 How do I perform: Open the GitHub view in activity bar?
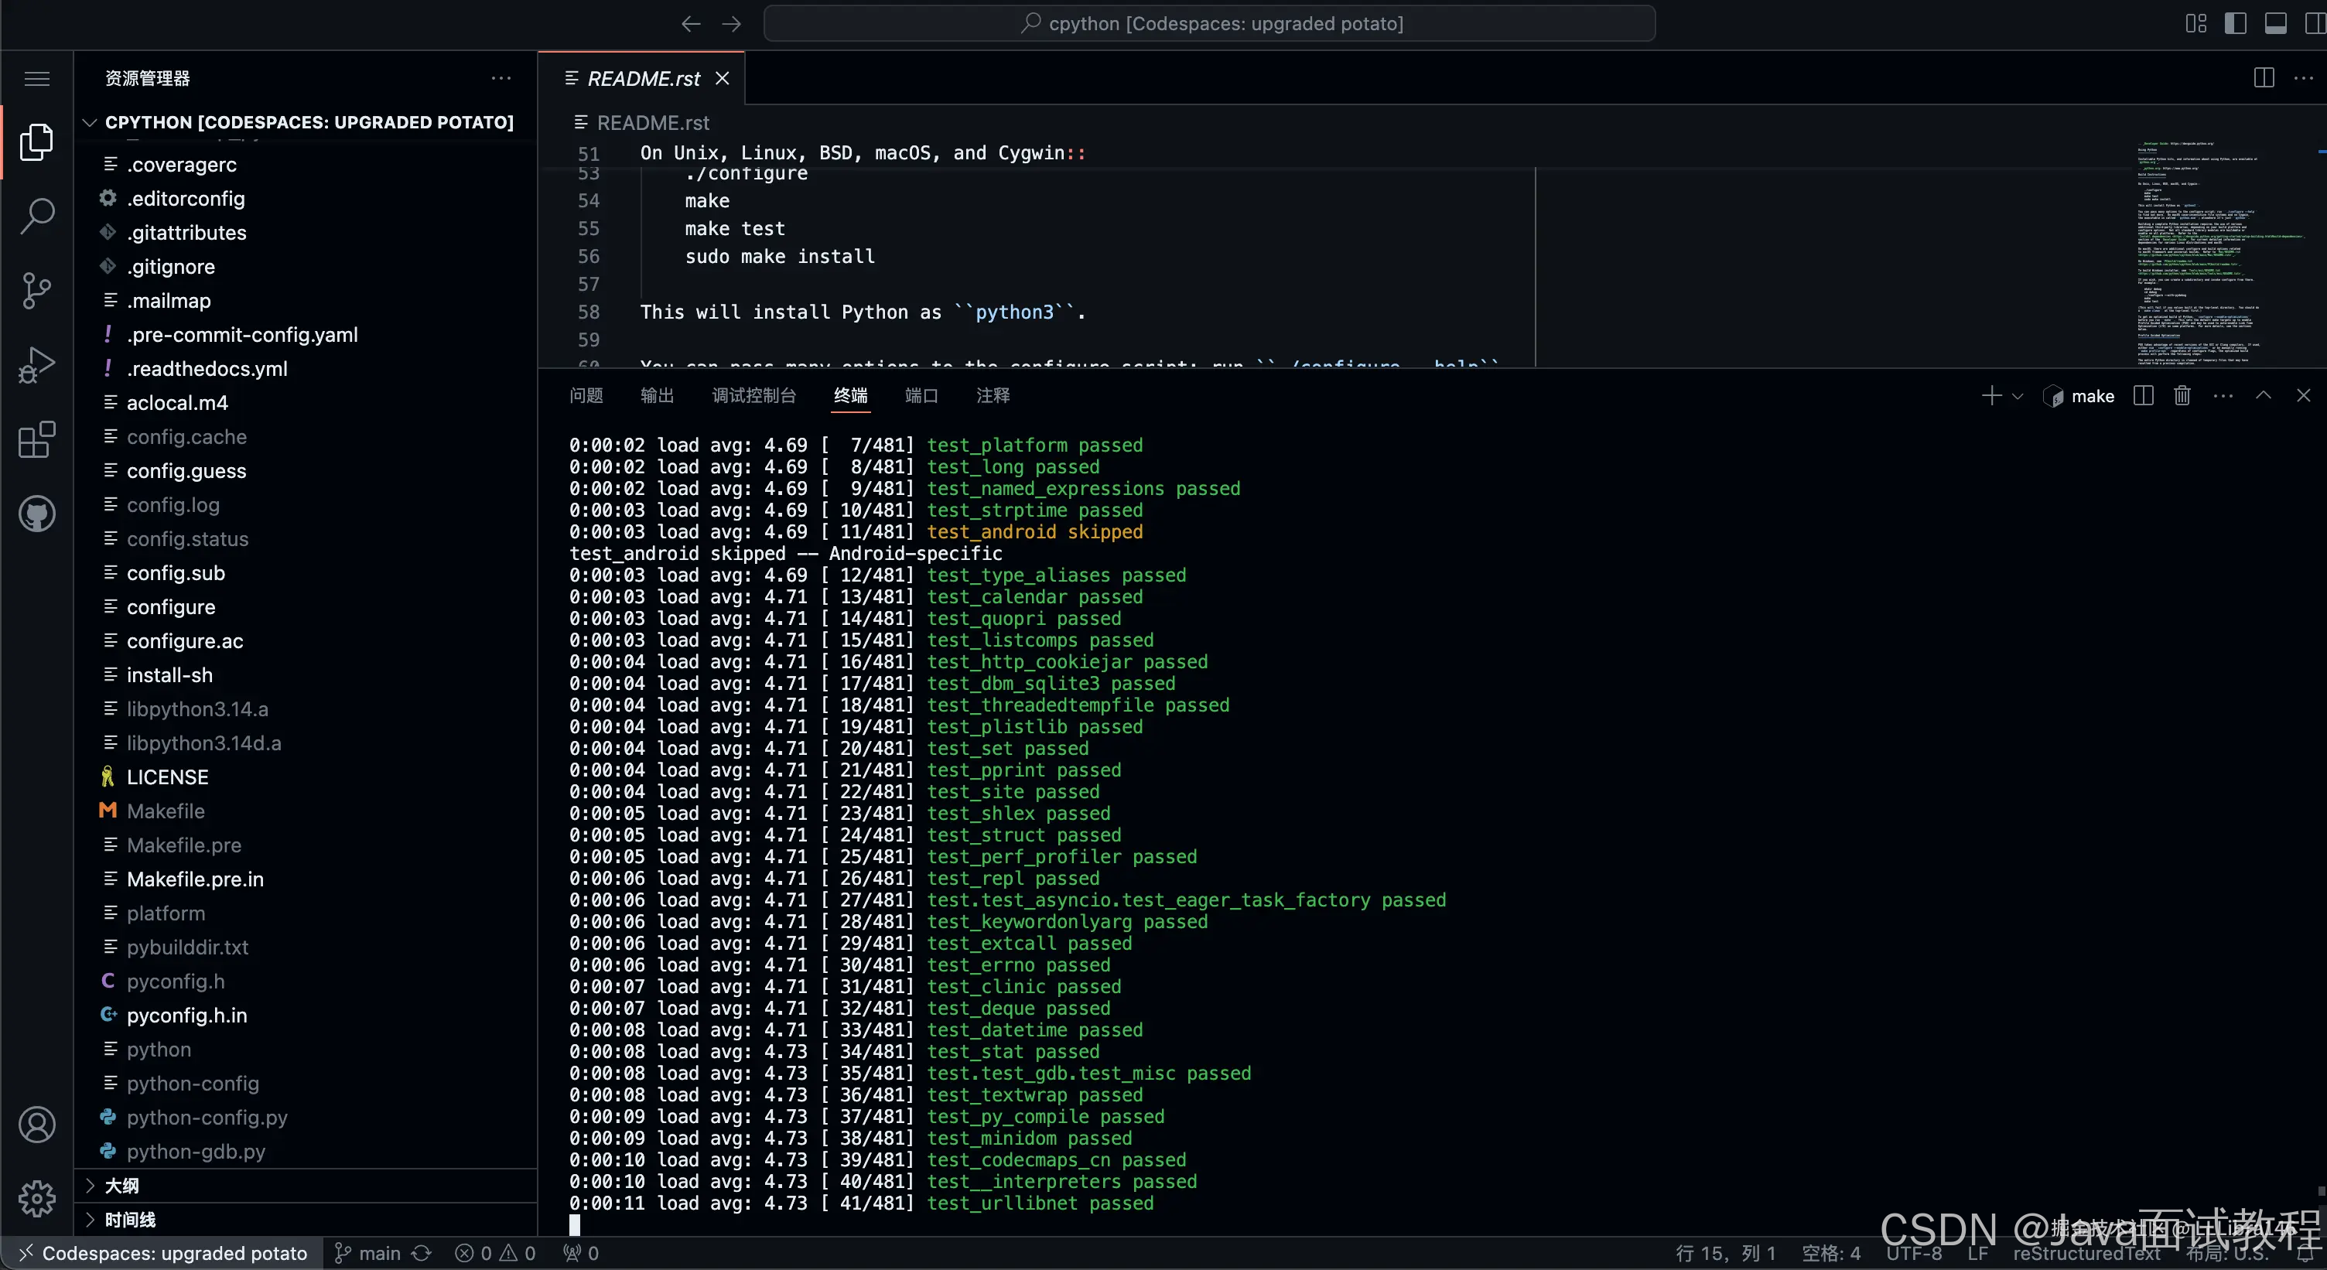(37, 514)
